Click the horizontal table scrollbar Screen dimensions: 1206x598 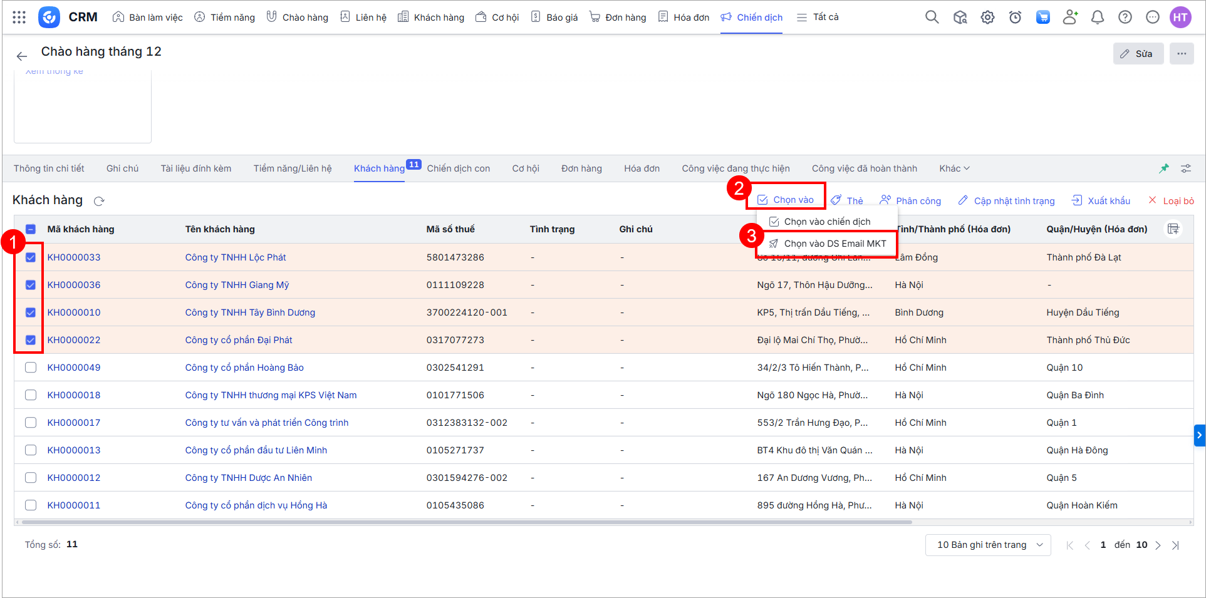tap(466, 522)
